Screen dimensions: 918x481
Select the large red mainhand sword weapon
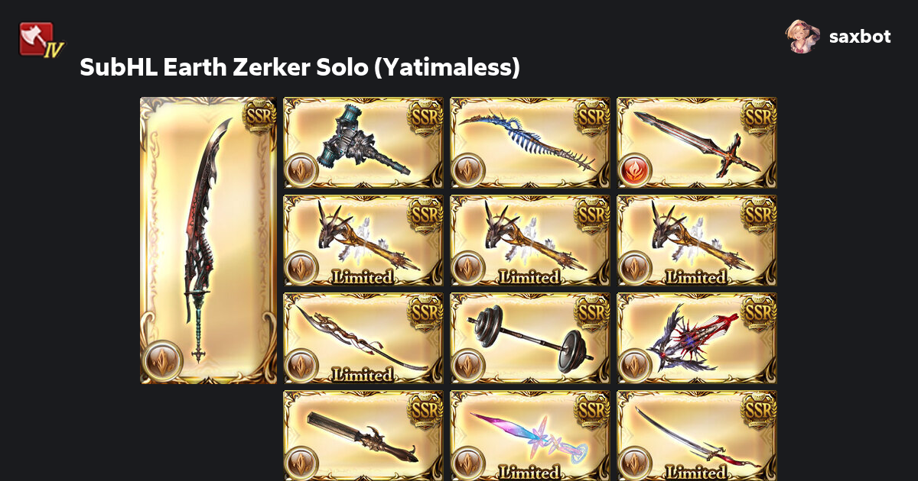(209, 240)
